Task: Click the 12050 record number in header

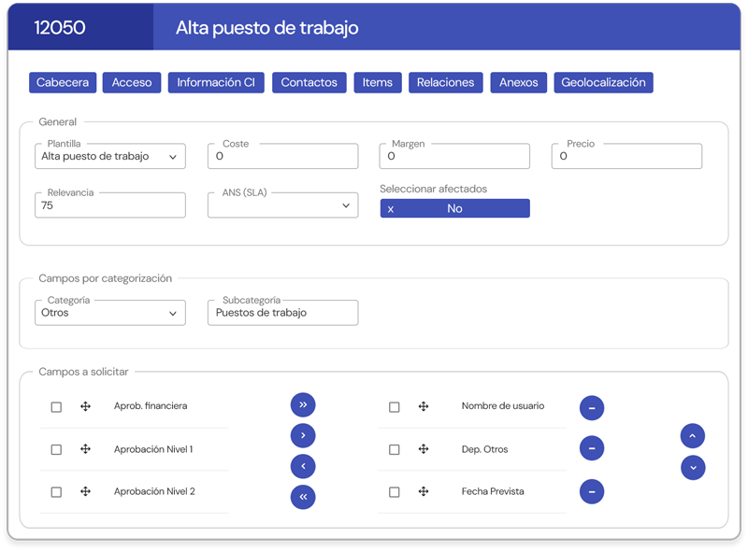Action: pos(60,28)
